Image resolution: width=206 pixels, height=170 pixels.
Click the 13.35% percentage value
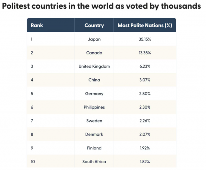pyautogui.click(x=145, y=53)
